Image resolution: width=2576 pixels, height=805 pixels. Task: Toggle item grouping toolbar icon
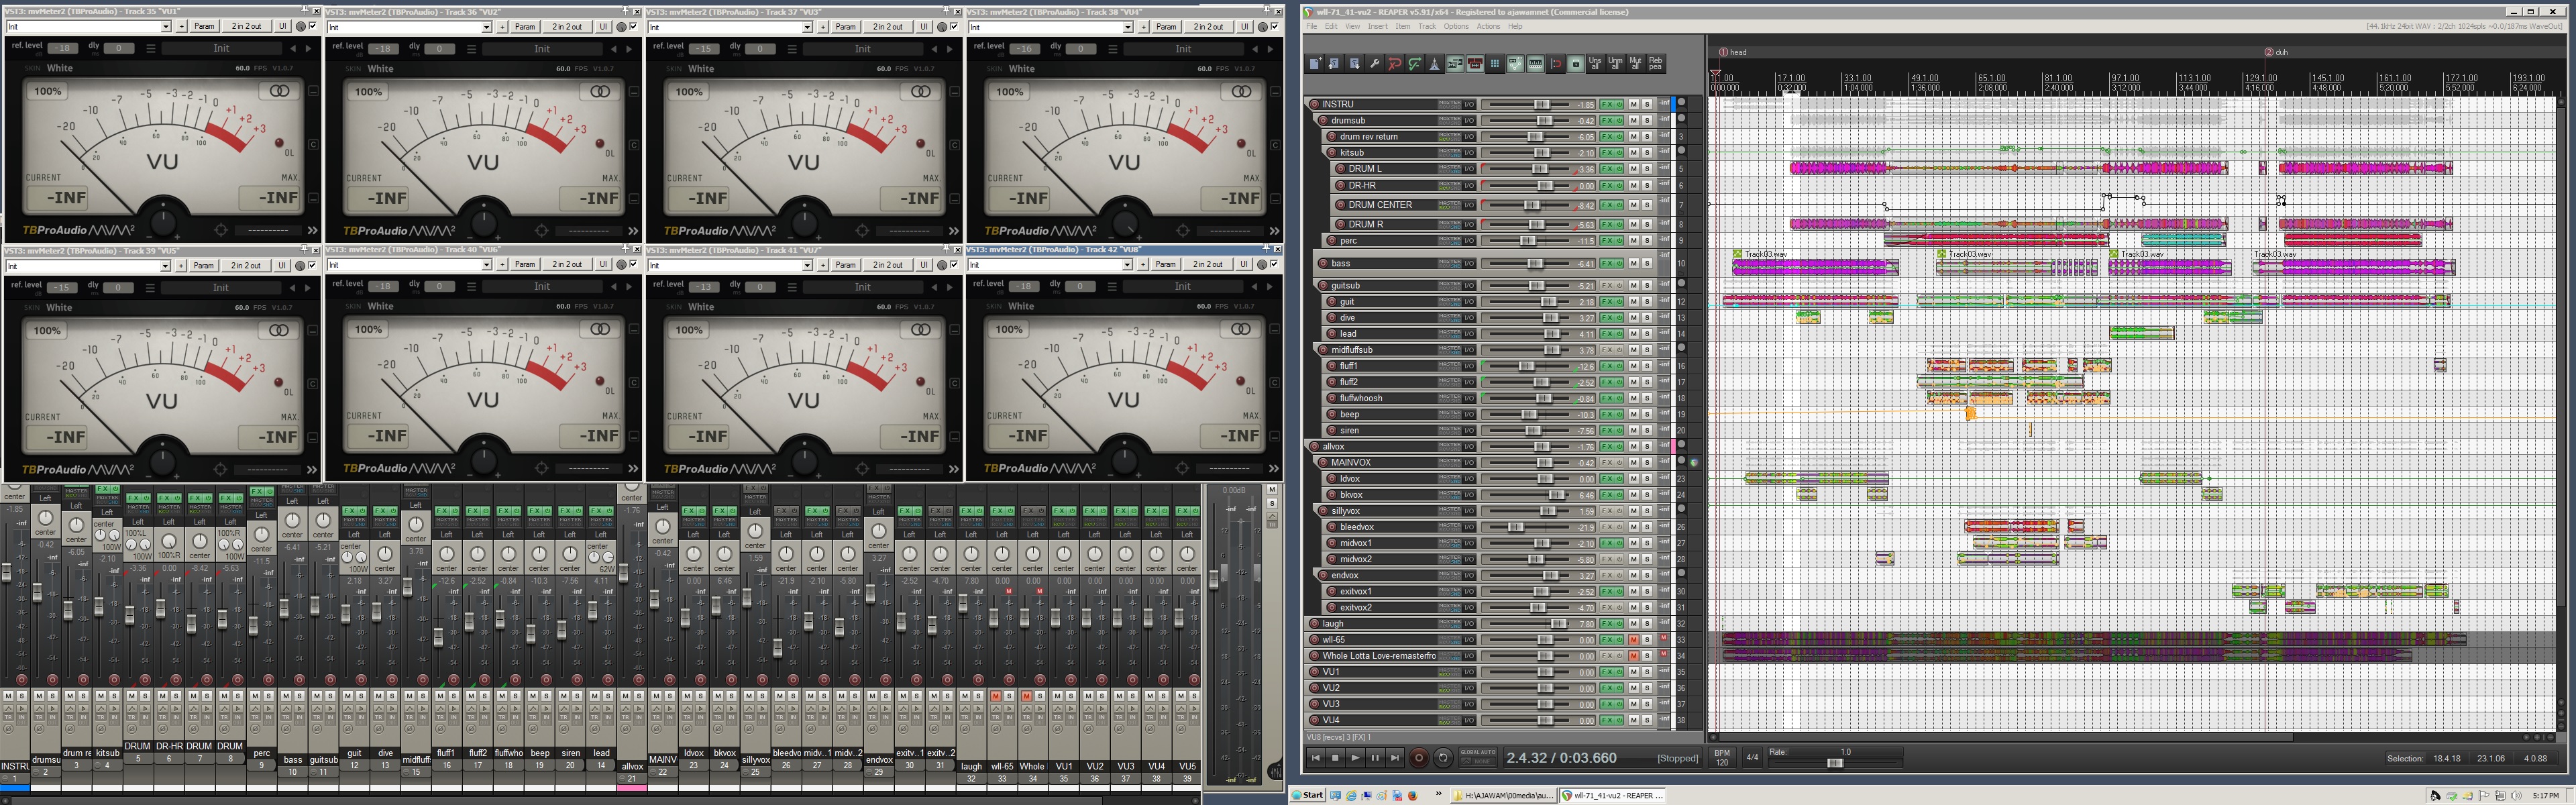click(x=1475, y=64)
